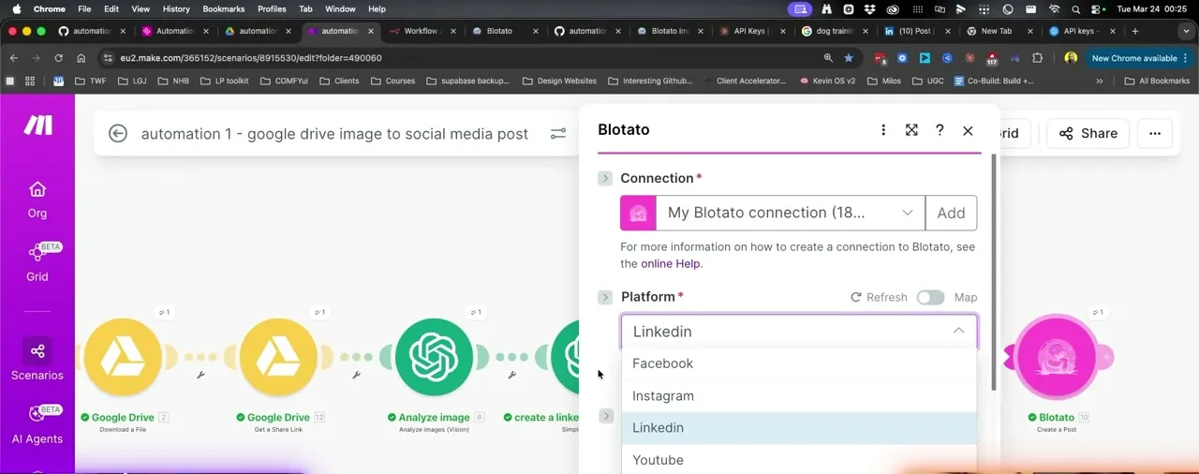
Task: Go to Scenarios in the sidebar
Action: point(37,360)
